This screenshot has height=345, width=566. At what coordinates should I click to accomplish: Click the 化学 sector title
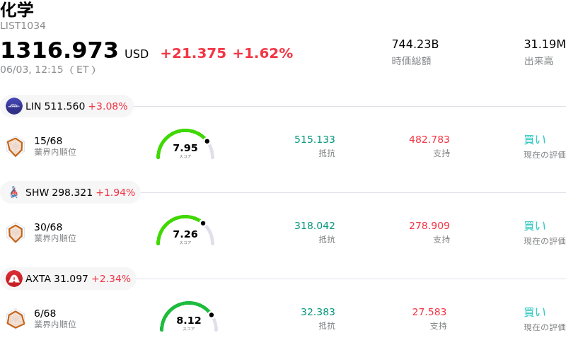pyautogui.click(x=17, y=9)
